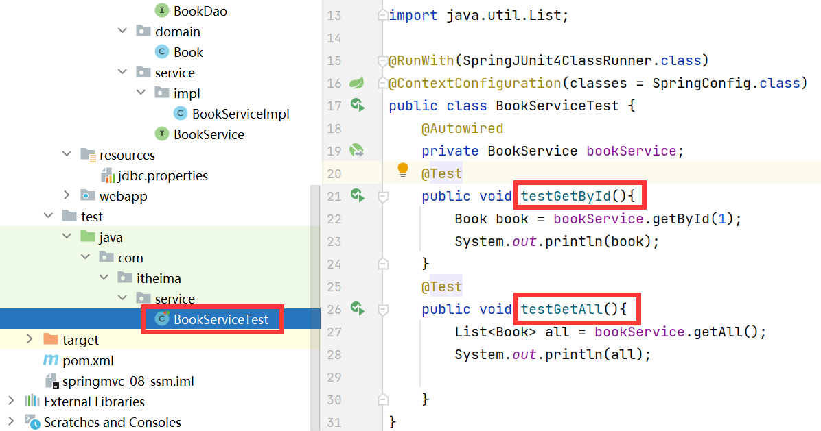Click the test java source folder icon

click(87, 236)
